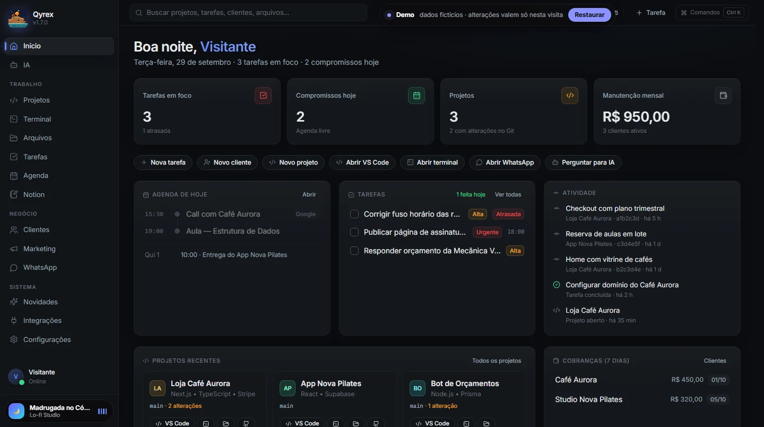Screen dimensions: 764x427
Task: Check the 'Corrigir fuso horário' task
Action: click(x=354, y=214)
